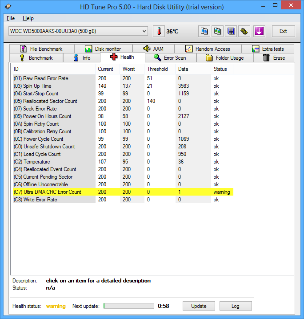Image resolution: width=304 pixels, height=319 pixels.
Task: Switch to the Disk monitor tab
Action: [x=103, y=49]
